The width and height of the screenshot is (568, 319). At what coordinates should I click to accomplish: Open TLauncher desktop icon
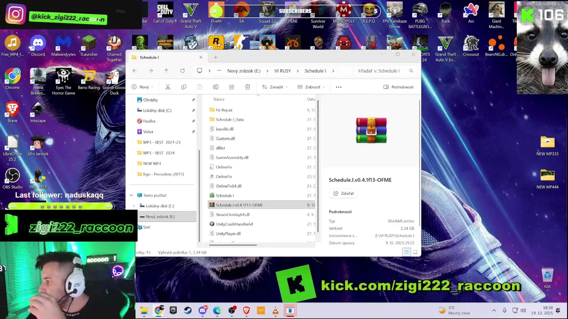[89, 46]
